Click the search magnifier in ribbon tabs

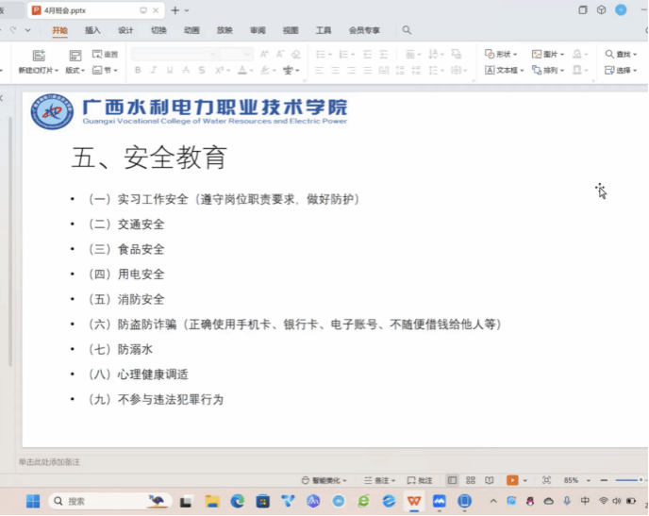click(407, 30)
